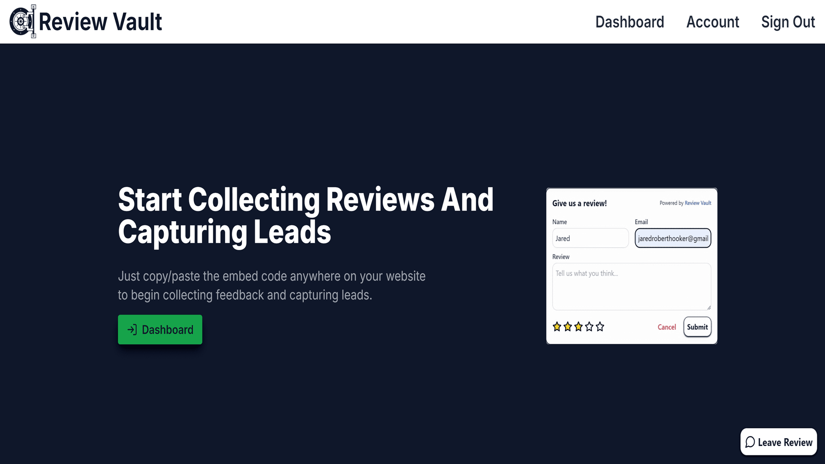
Task: Open the Dashboard navigation link
Action: coord(629,21)
